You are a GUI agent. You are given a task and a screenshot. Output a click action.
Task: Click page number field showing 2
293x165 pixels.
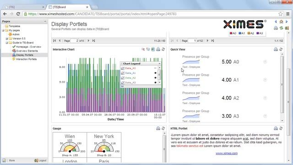[75, 41]
